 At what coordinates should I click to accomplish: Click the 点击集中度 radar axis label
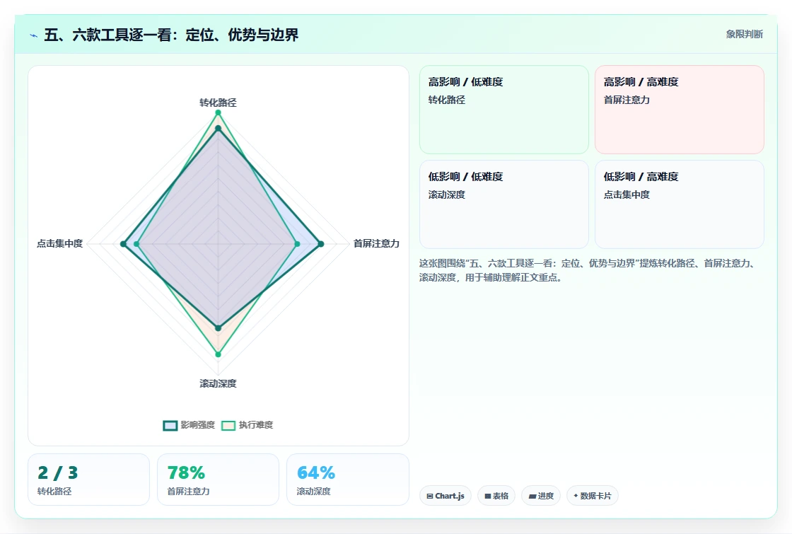coord(59,243)
